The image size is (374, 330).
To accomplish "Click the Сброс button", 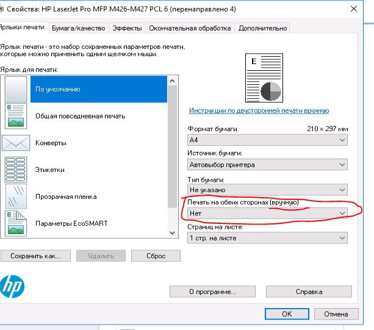I will (x=156, y=256).
